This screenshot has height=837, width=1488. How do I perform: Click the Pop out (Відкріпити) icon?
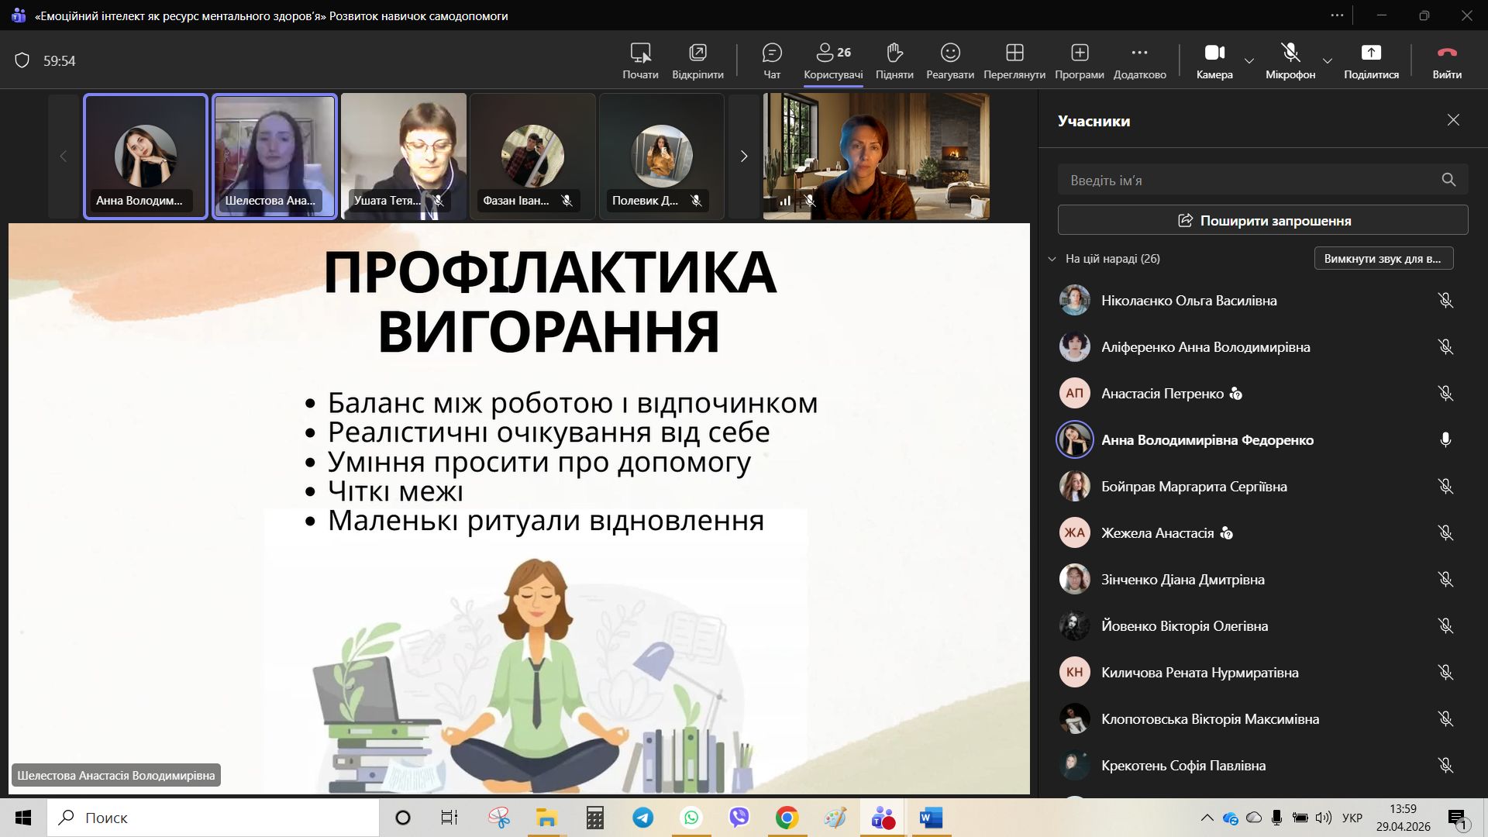pyautogui.click(x=697, y=53)
